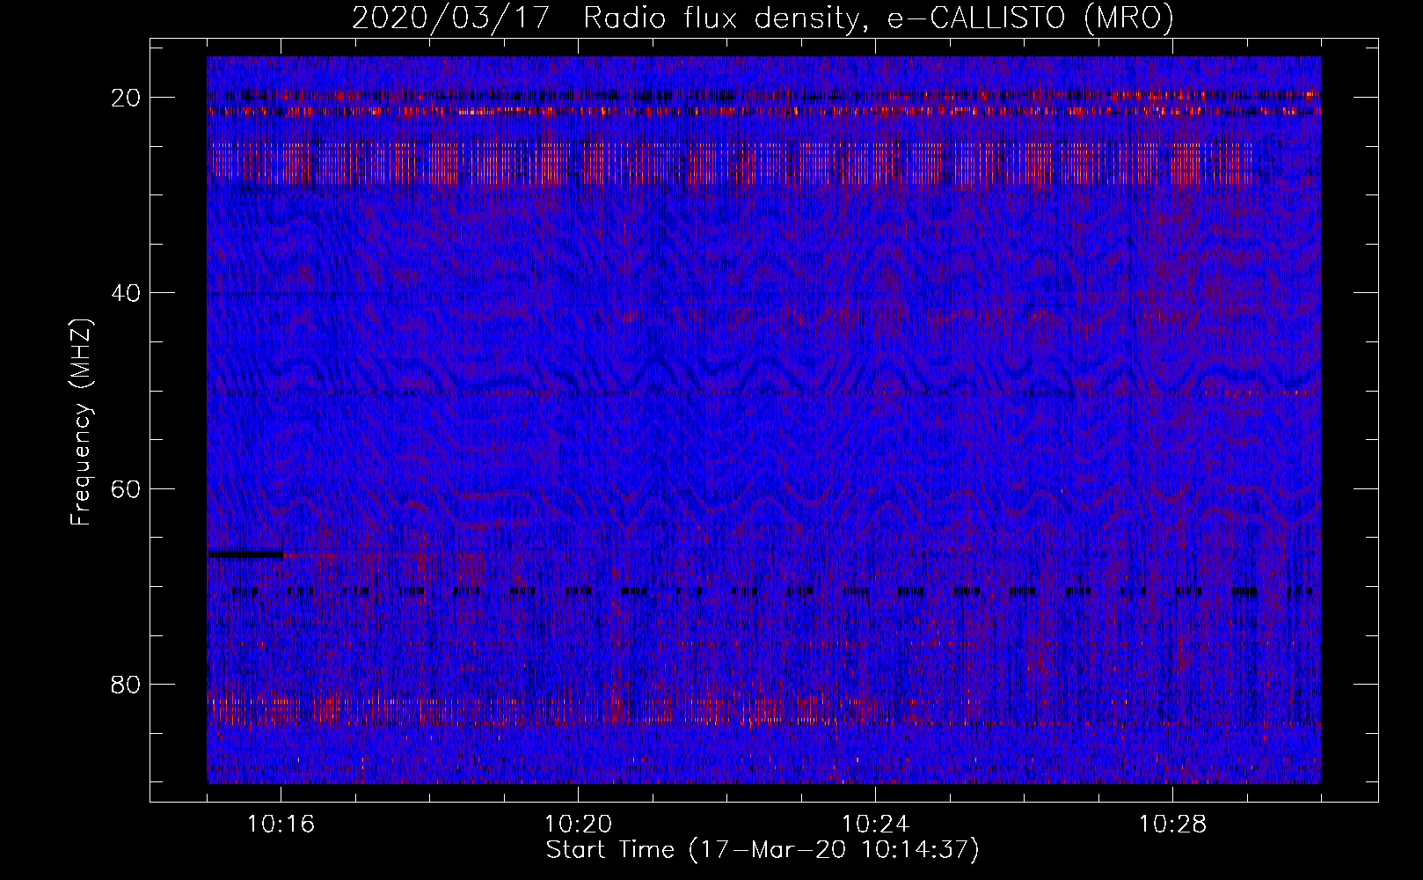Click the 20 MHz frequency tick label

click(127, 97)
